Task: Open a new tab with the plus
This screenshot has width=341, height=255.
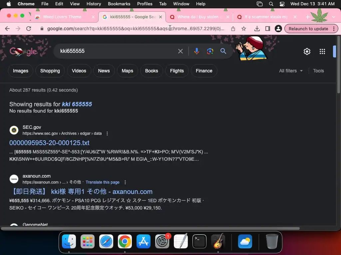Action: tap(307, 17)
